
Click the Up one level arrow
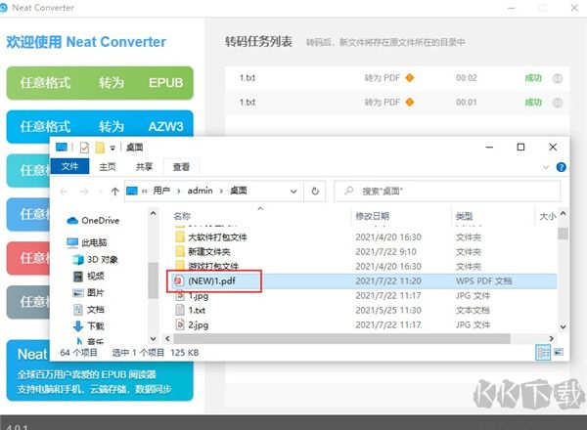[114, 192]
